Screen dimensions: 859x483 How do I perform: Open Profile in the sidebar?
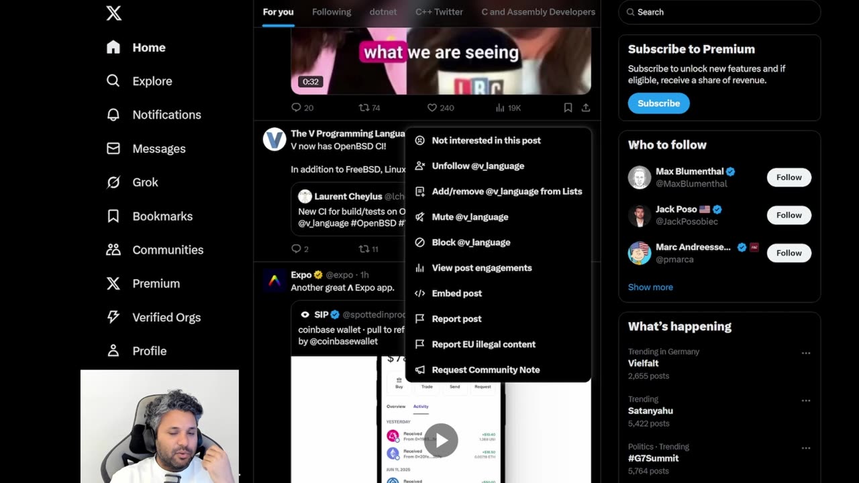[x=136, y=351]
